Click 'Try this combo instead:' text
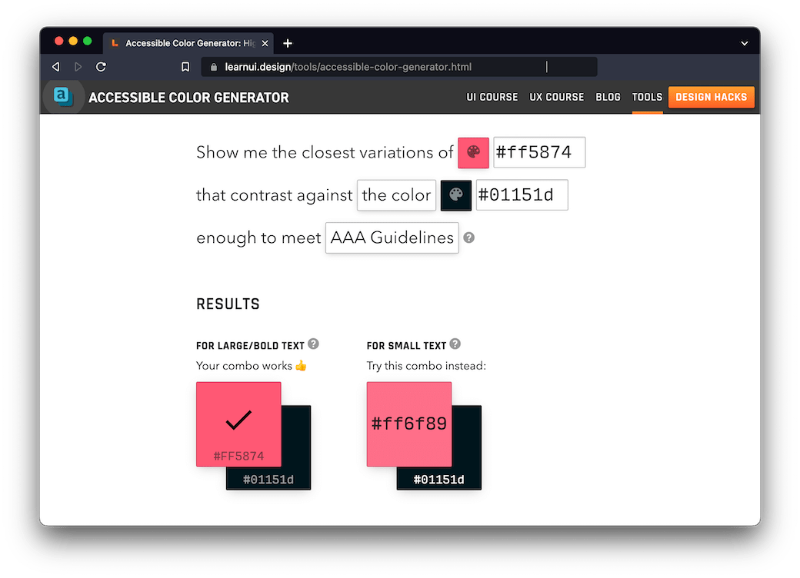 point(426,366)
